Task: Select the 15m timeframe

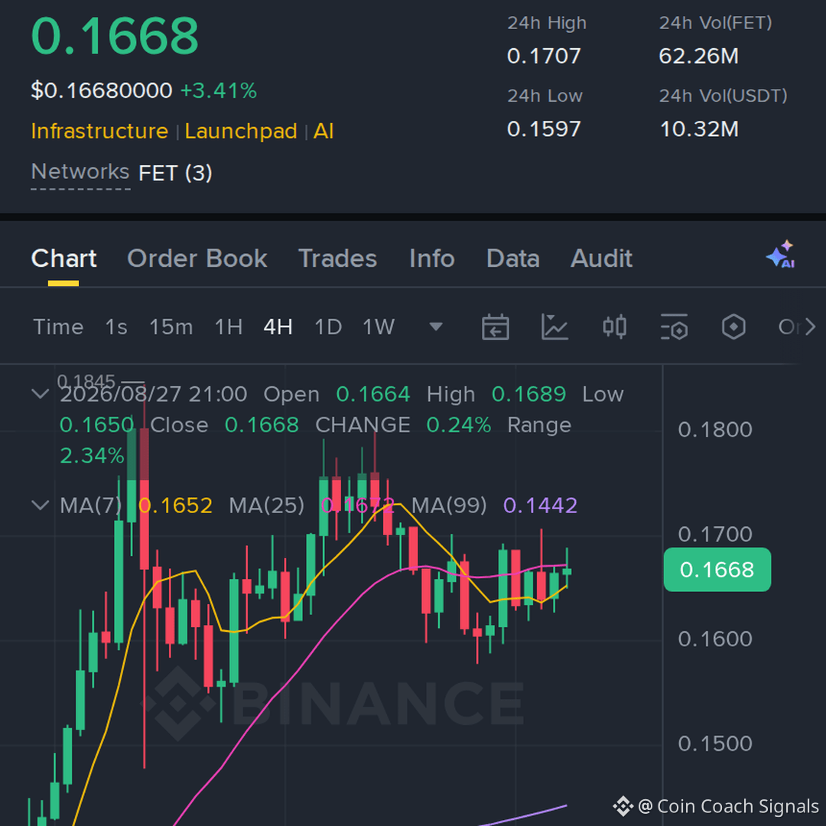Action: tap(171, 327)
